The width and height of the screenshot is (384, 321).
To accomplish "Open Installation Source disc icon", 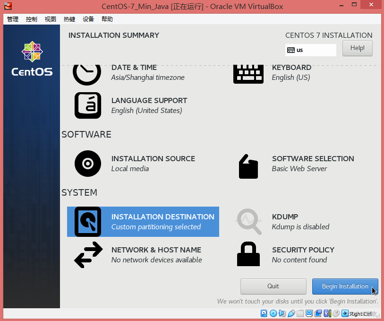I will tap(88, 164).
